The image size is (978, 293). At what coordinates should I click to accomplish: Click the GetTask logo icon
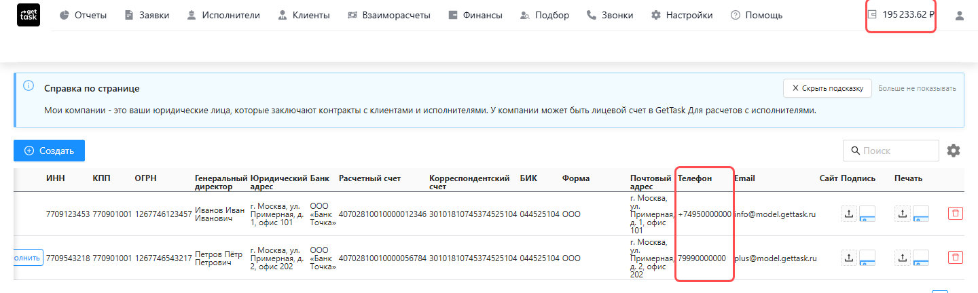28,15
